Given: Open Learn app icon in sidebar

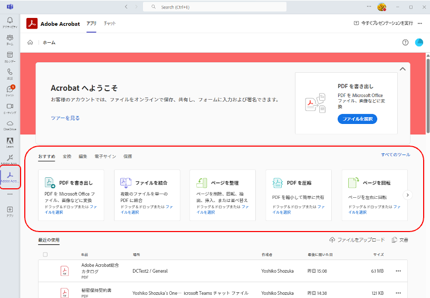Looking at the screenshot, I should [x=10, y=142].
